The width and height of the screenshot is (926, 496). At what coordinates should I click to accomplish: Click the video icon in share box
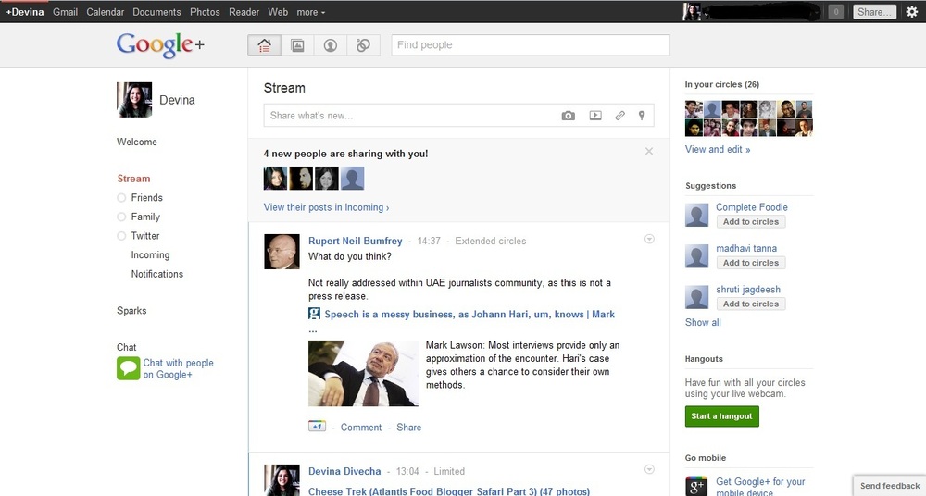595,116
